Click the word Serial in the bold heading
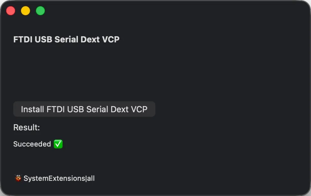The width and height of the screenshot is (311, 196). (65, 39)
